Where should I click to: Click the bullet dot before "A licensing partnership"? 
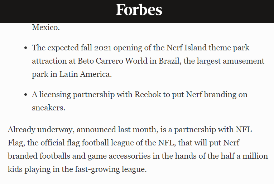coord(25,95)
